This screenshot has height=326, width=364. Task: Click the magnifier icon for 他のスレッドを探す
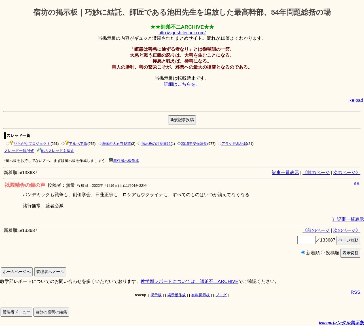pyautogui.click(x=39, y=150)
